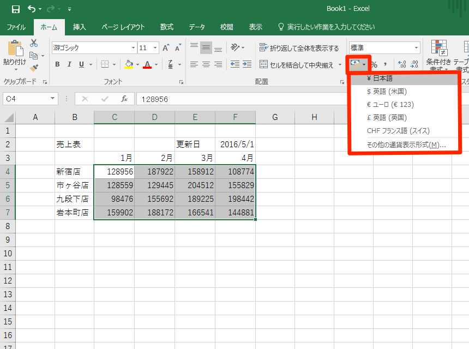Click 折り返して全体を表示する wrap text button

tap(299, 48)
